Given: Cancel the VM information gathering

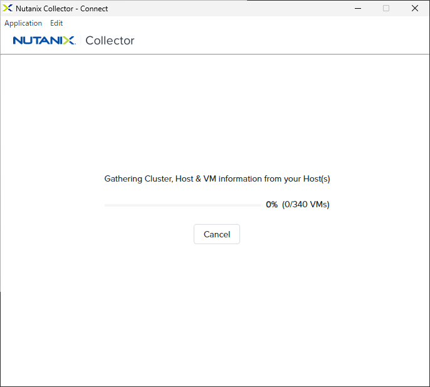Looking at the screenshot, I should (x=217, y=234).
